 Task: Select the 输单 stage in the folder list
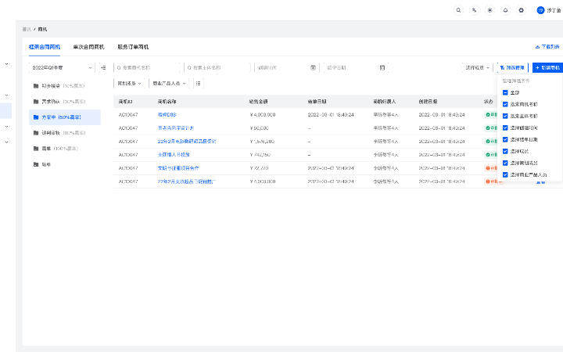click(65, 164)
